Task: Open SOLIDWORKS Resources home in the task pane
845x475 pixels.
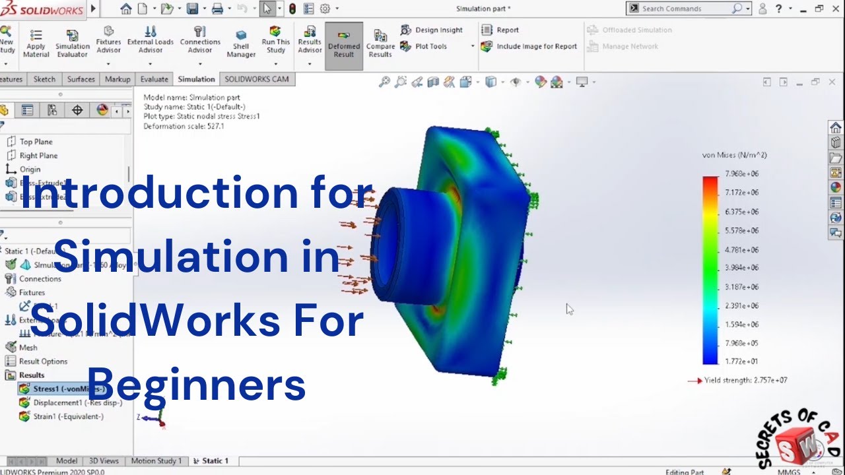Action: tap(836, 127)
